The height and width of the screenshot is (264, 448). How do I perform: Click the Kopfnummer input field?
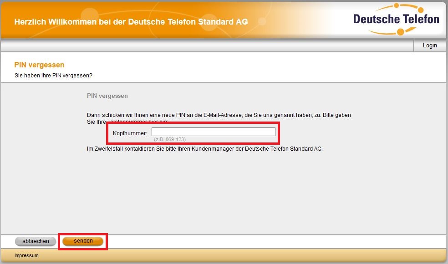(214, 132)
